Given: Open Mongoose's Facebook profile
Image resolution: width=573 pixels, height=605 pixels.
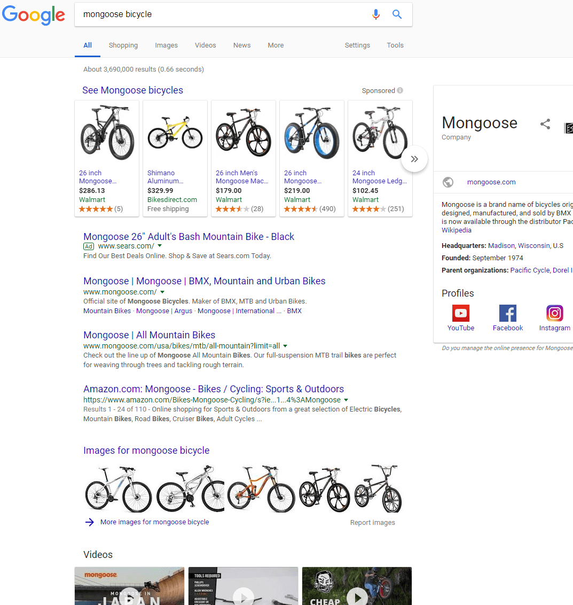Looking at the screenshot, I should coord(507,313).
